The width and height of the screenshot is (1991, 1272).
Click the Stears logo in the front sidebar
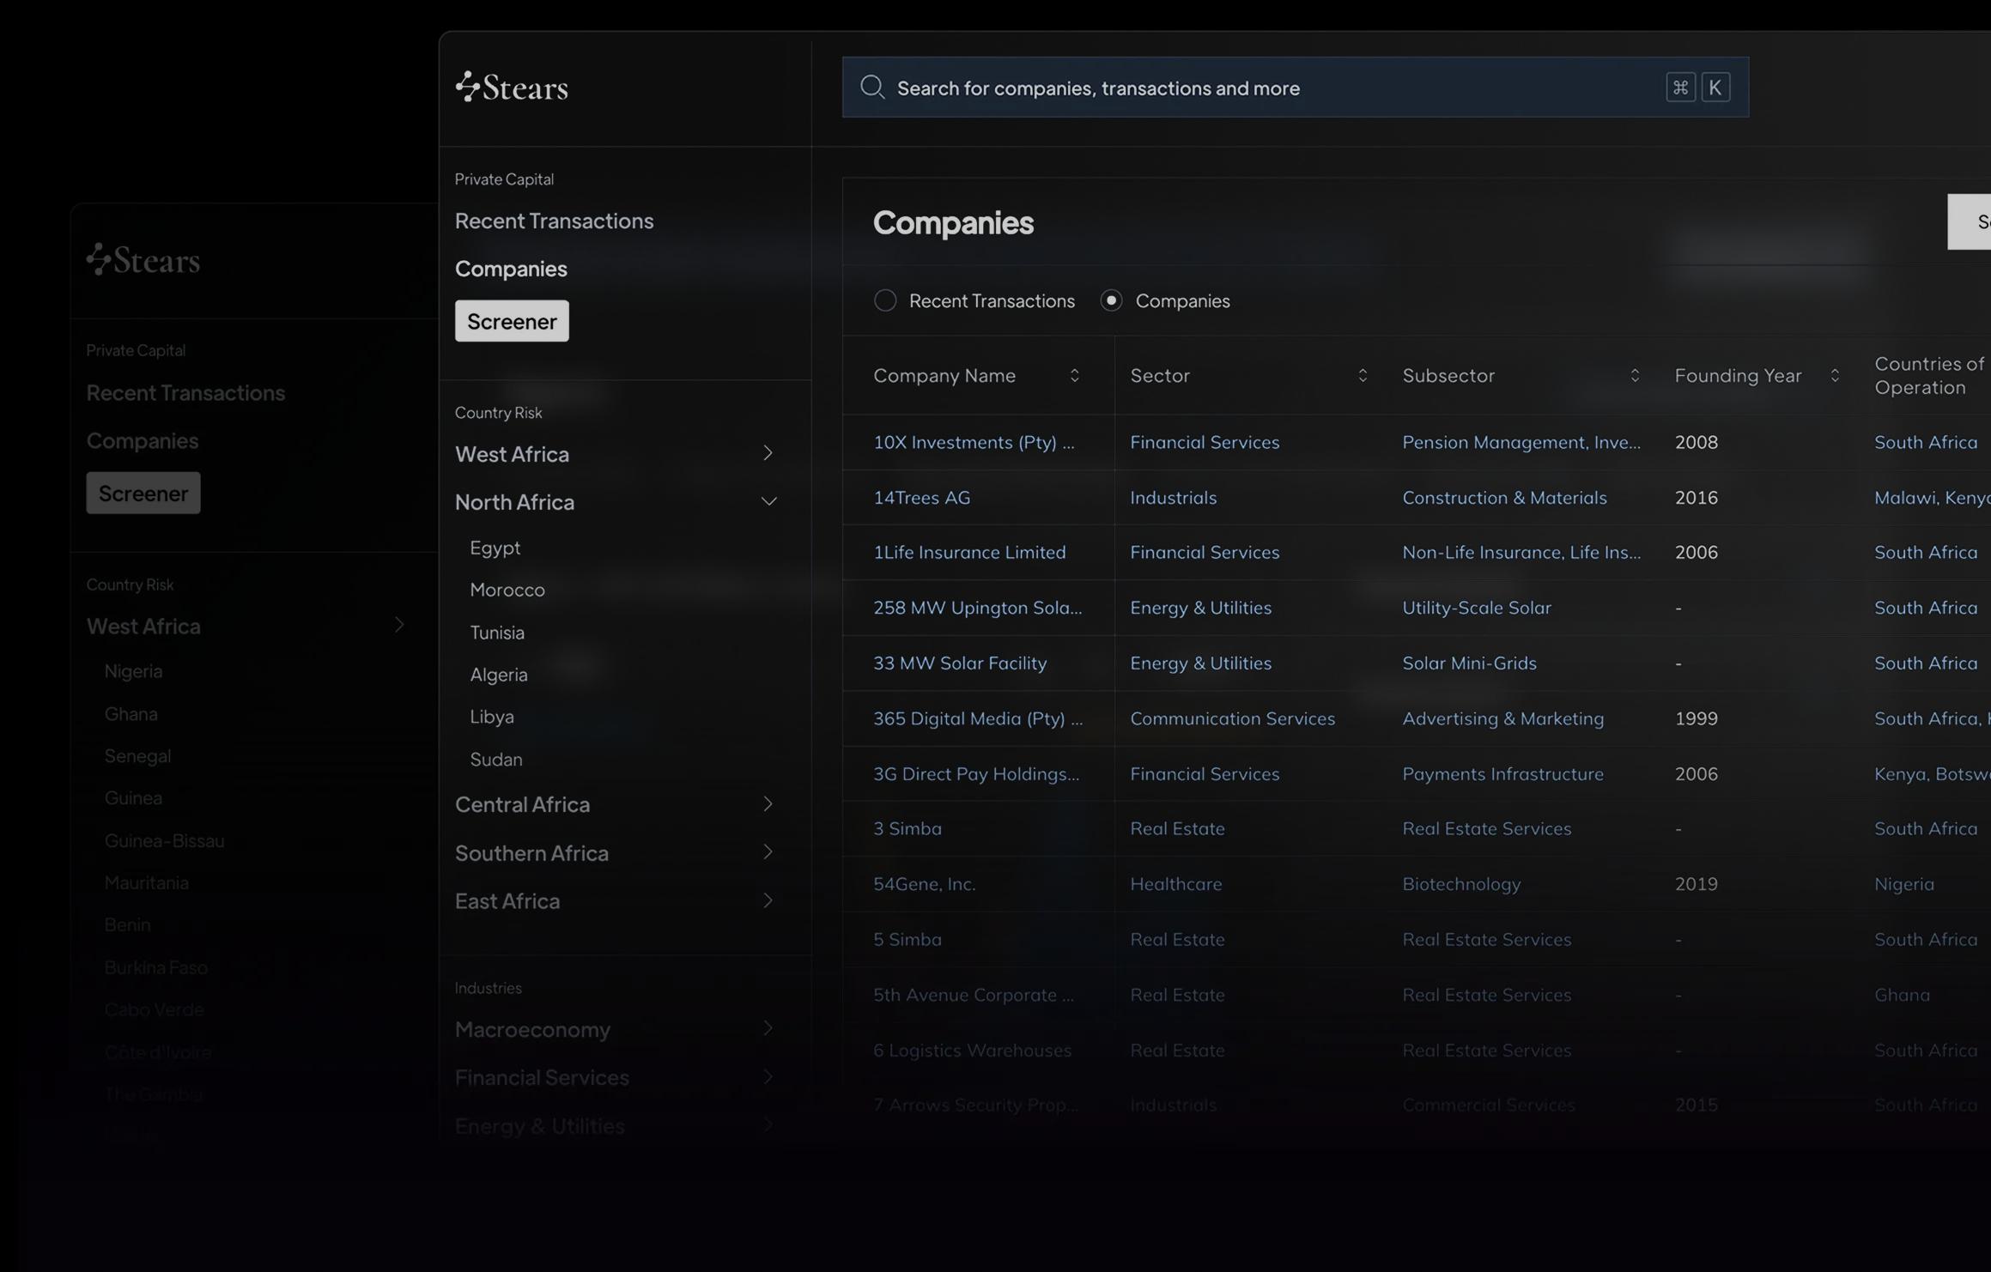click(512, 87)
